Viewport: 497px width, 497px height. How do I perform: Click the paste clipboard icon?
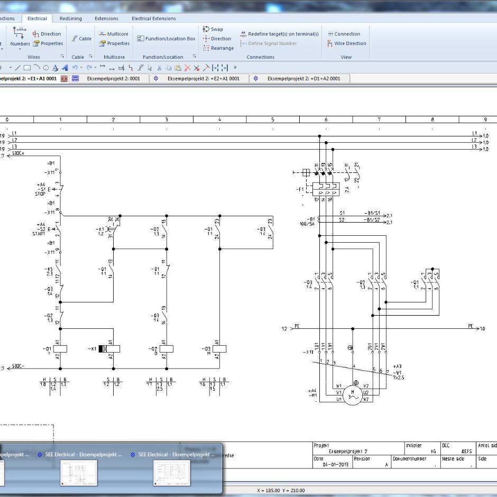[x=178, y=68]
